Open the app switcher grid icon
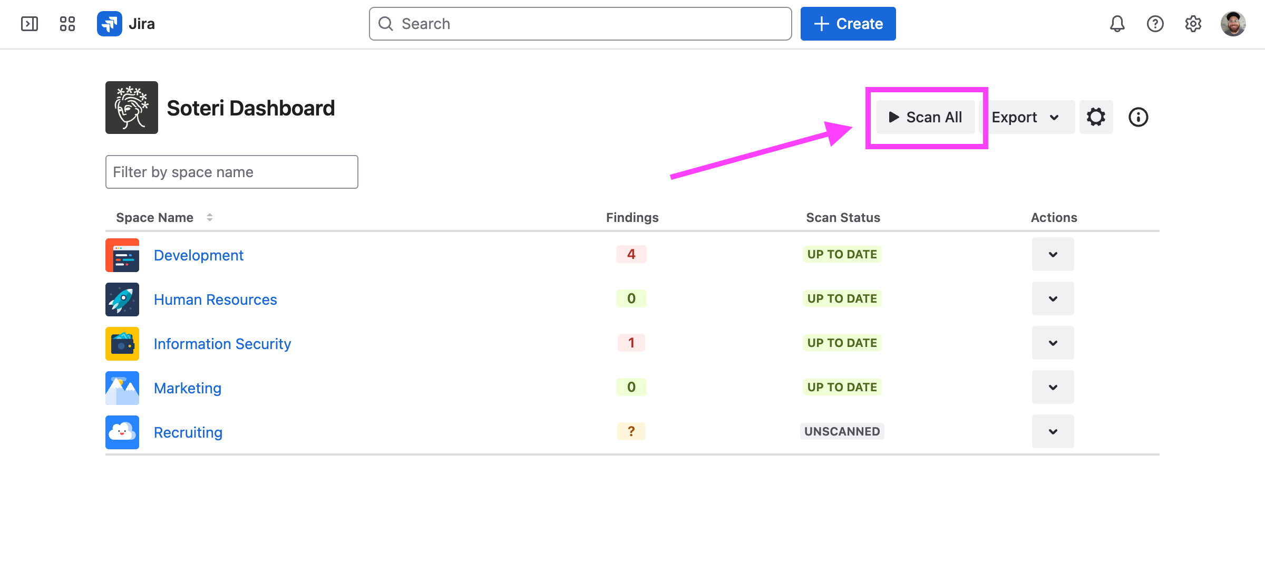Viewport: 1265px width, 580px height. tap(67, 24)
